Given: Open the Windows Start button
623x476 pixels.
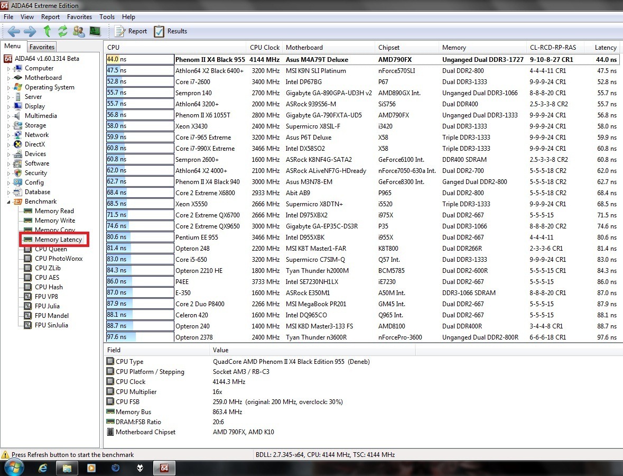Looking at the screenshot, I should [x=14, y=468].
